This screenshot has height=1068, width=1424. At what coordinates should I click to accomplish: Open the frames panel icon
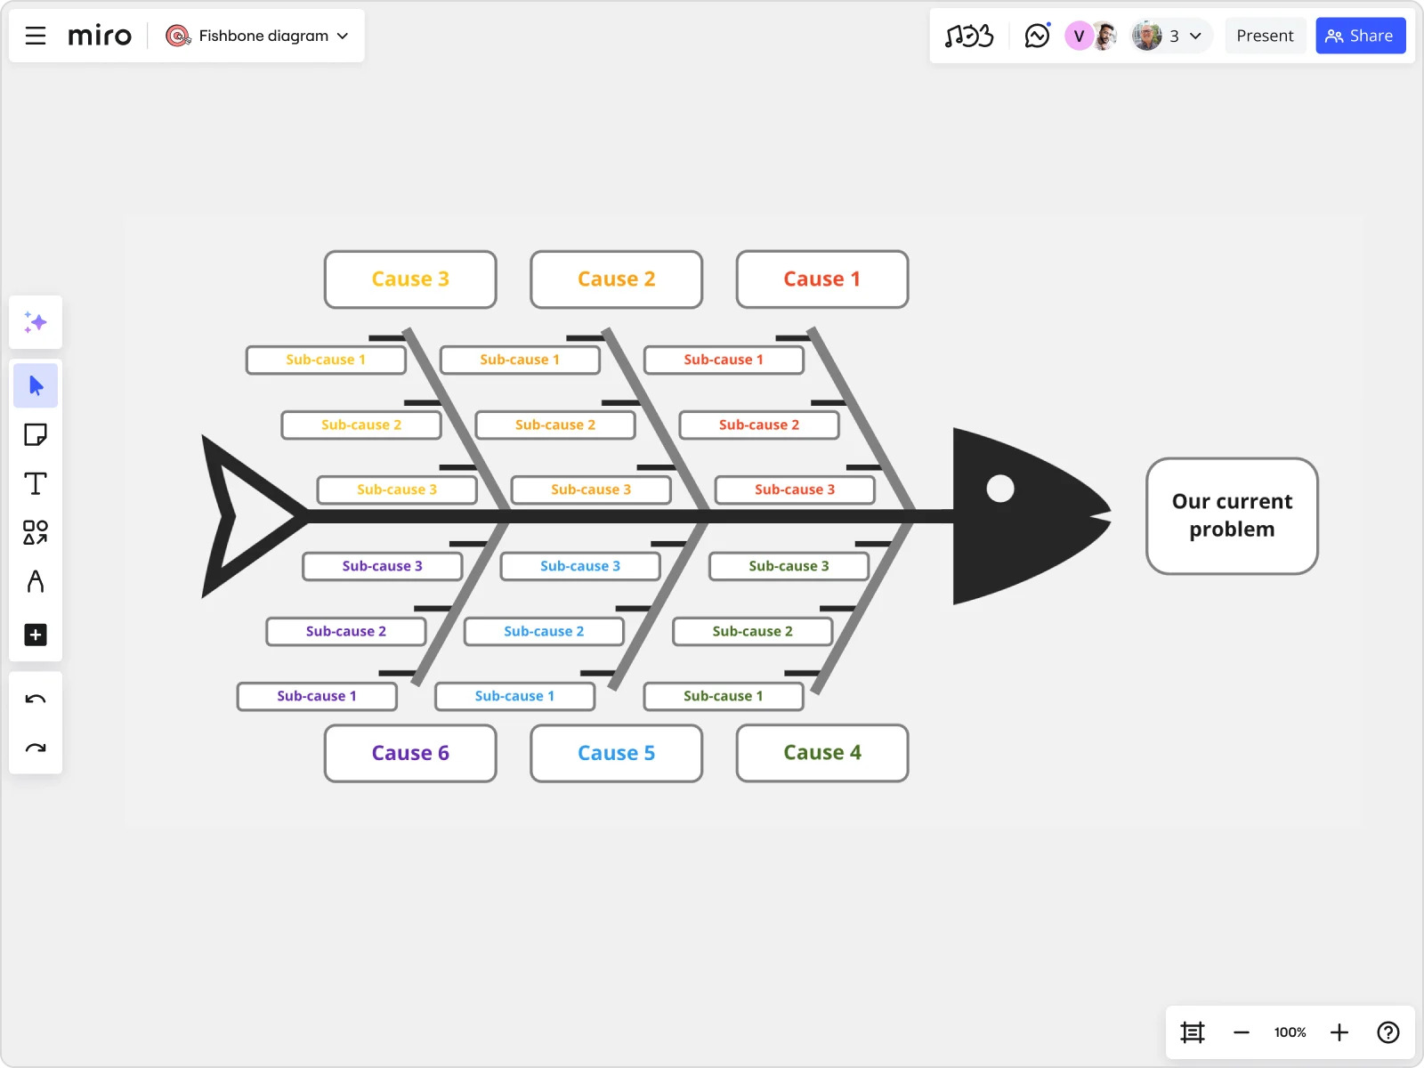click(1193, 1032)
